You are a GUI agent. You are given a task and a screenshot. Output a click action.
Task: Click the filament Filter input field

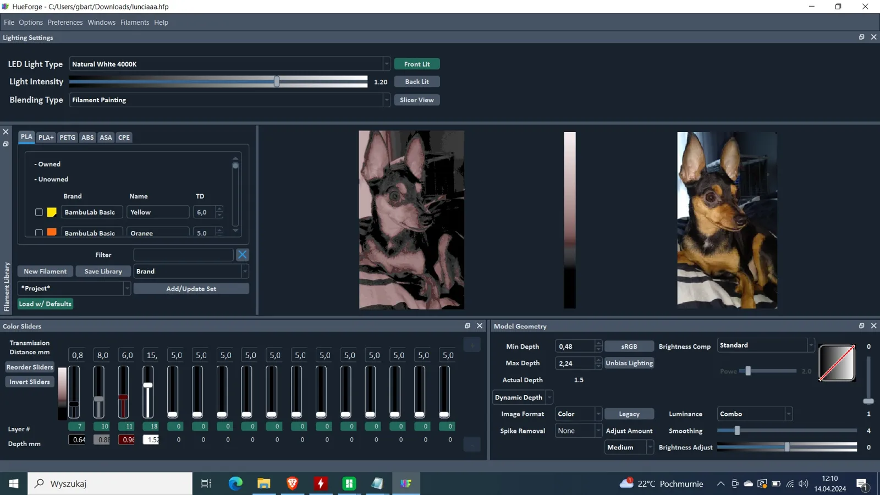[x=183, y=255]
